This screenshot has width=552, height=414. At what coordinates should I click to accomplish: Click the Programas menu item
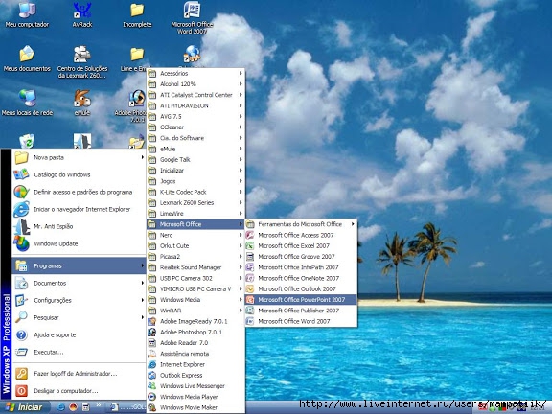pos(79,265)
